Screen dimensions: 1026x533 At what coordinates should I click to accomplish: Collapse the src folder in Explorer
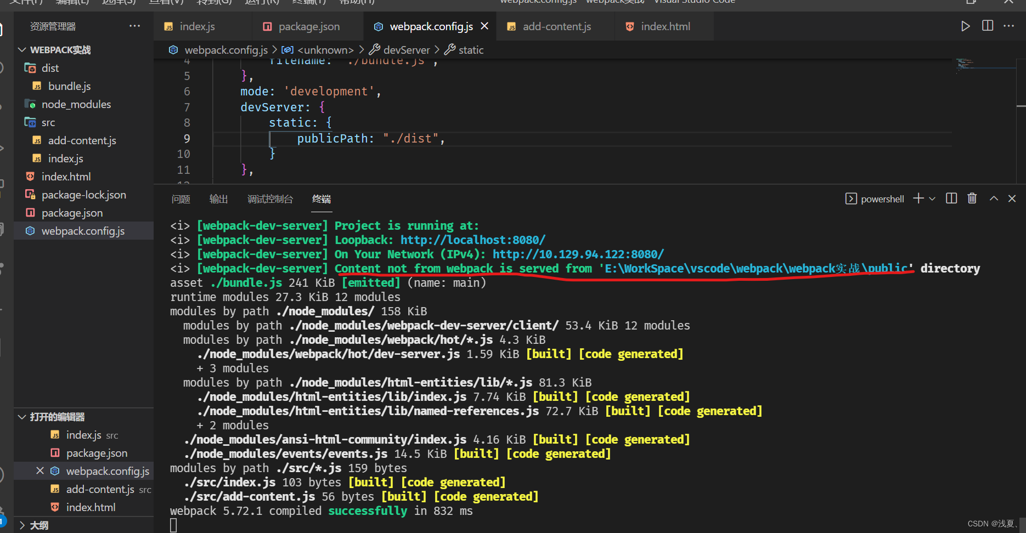[48, 122]
